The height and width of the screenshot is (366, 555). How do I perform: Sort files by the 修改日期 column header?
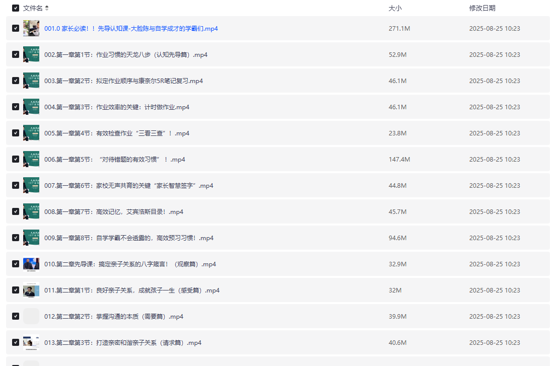pyautogui.click(x=482, y=8)
